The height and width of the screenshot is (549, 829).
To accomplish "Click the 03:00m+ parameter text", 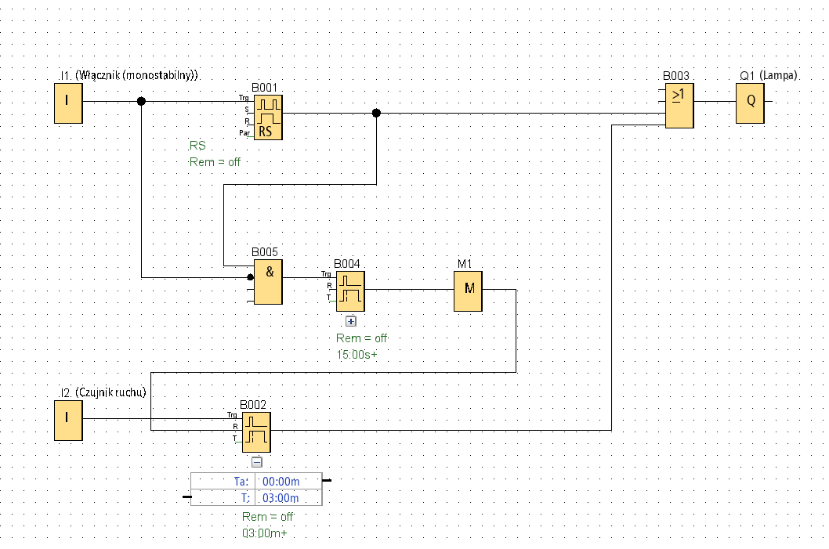I will pyautogui.click(x=264, y=533).
